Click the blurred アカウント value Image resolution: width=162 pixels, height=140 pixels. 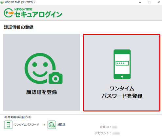click(116, 133)
